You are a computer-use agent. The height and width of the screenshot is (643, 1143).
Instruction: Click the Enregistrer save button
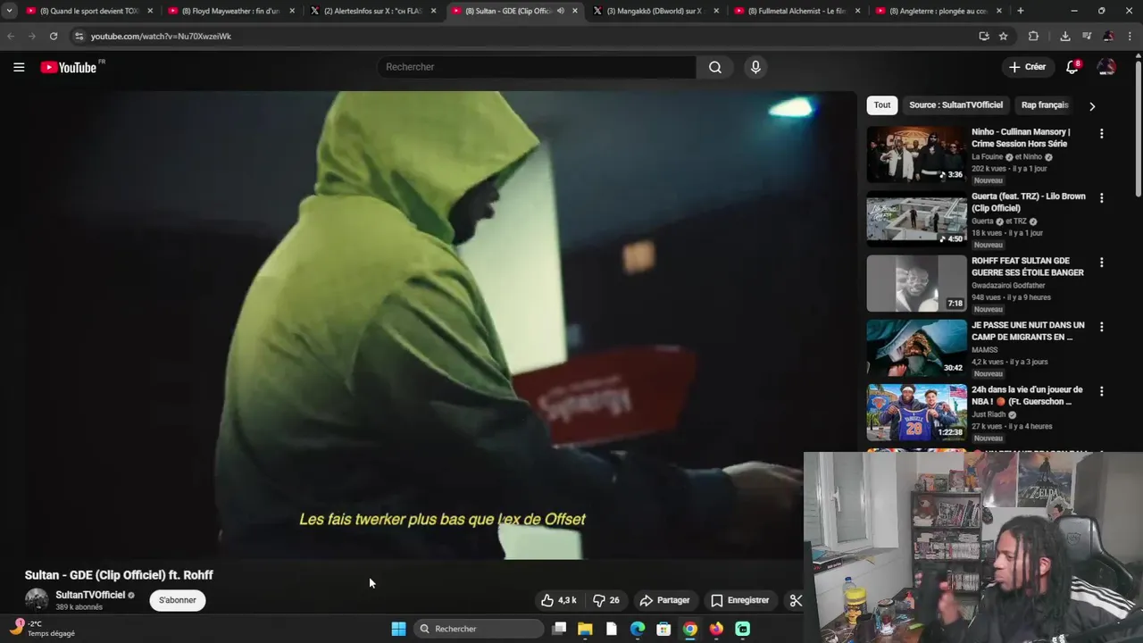739,600
